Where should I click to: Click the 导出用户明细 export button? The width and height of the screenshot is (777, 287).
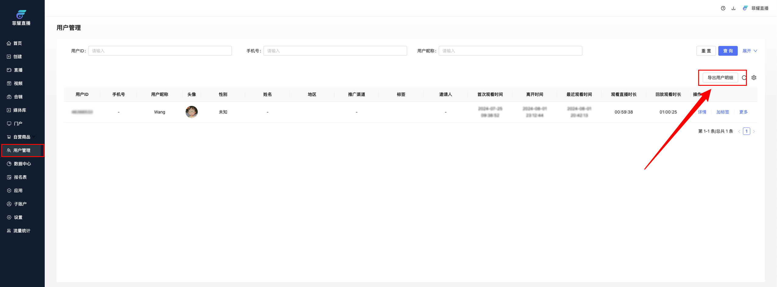click(x=720, y=78)
